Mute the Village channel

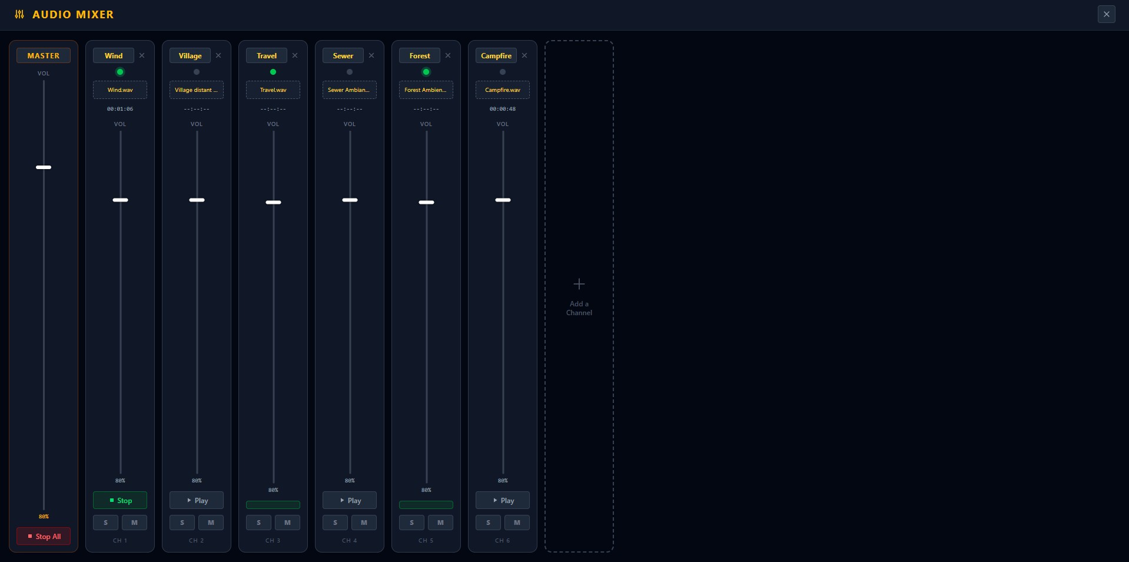[211, 523]
